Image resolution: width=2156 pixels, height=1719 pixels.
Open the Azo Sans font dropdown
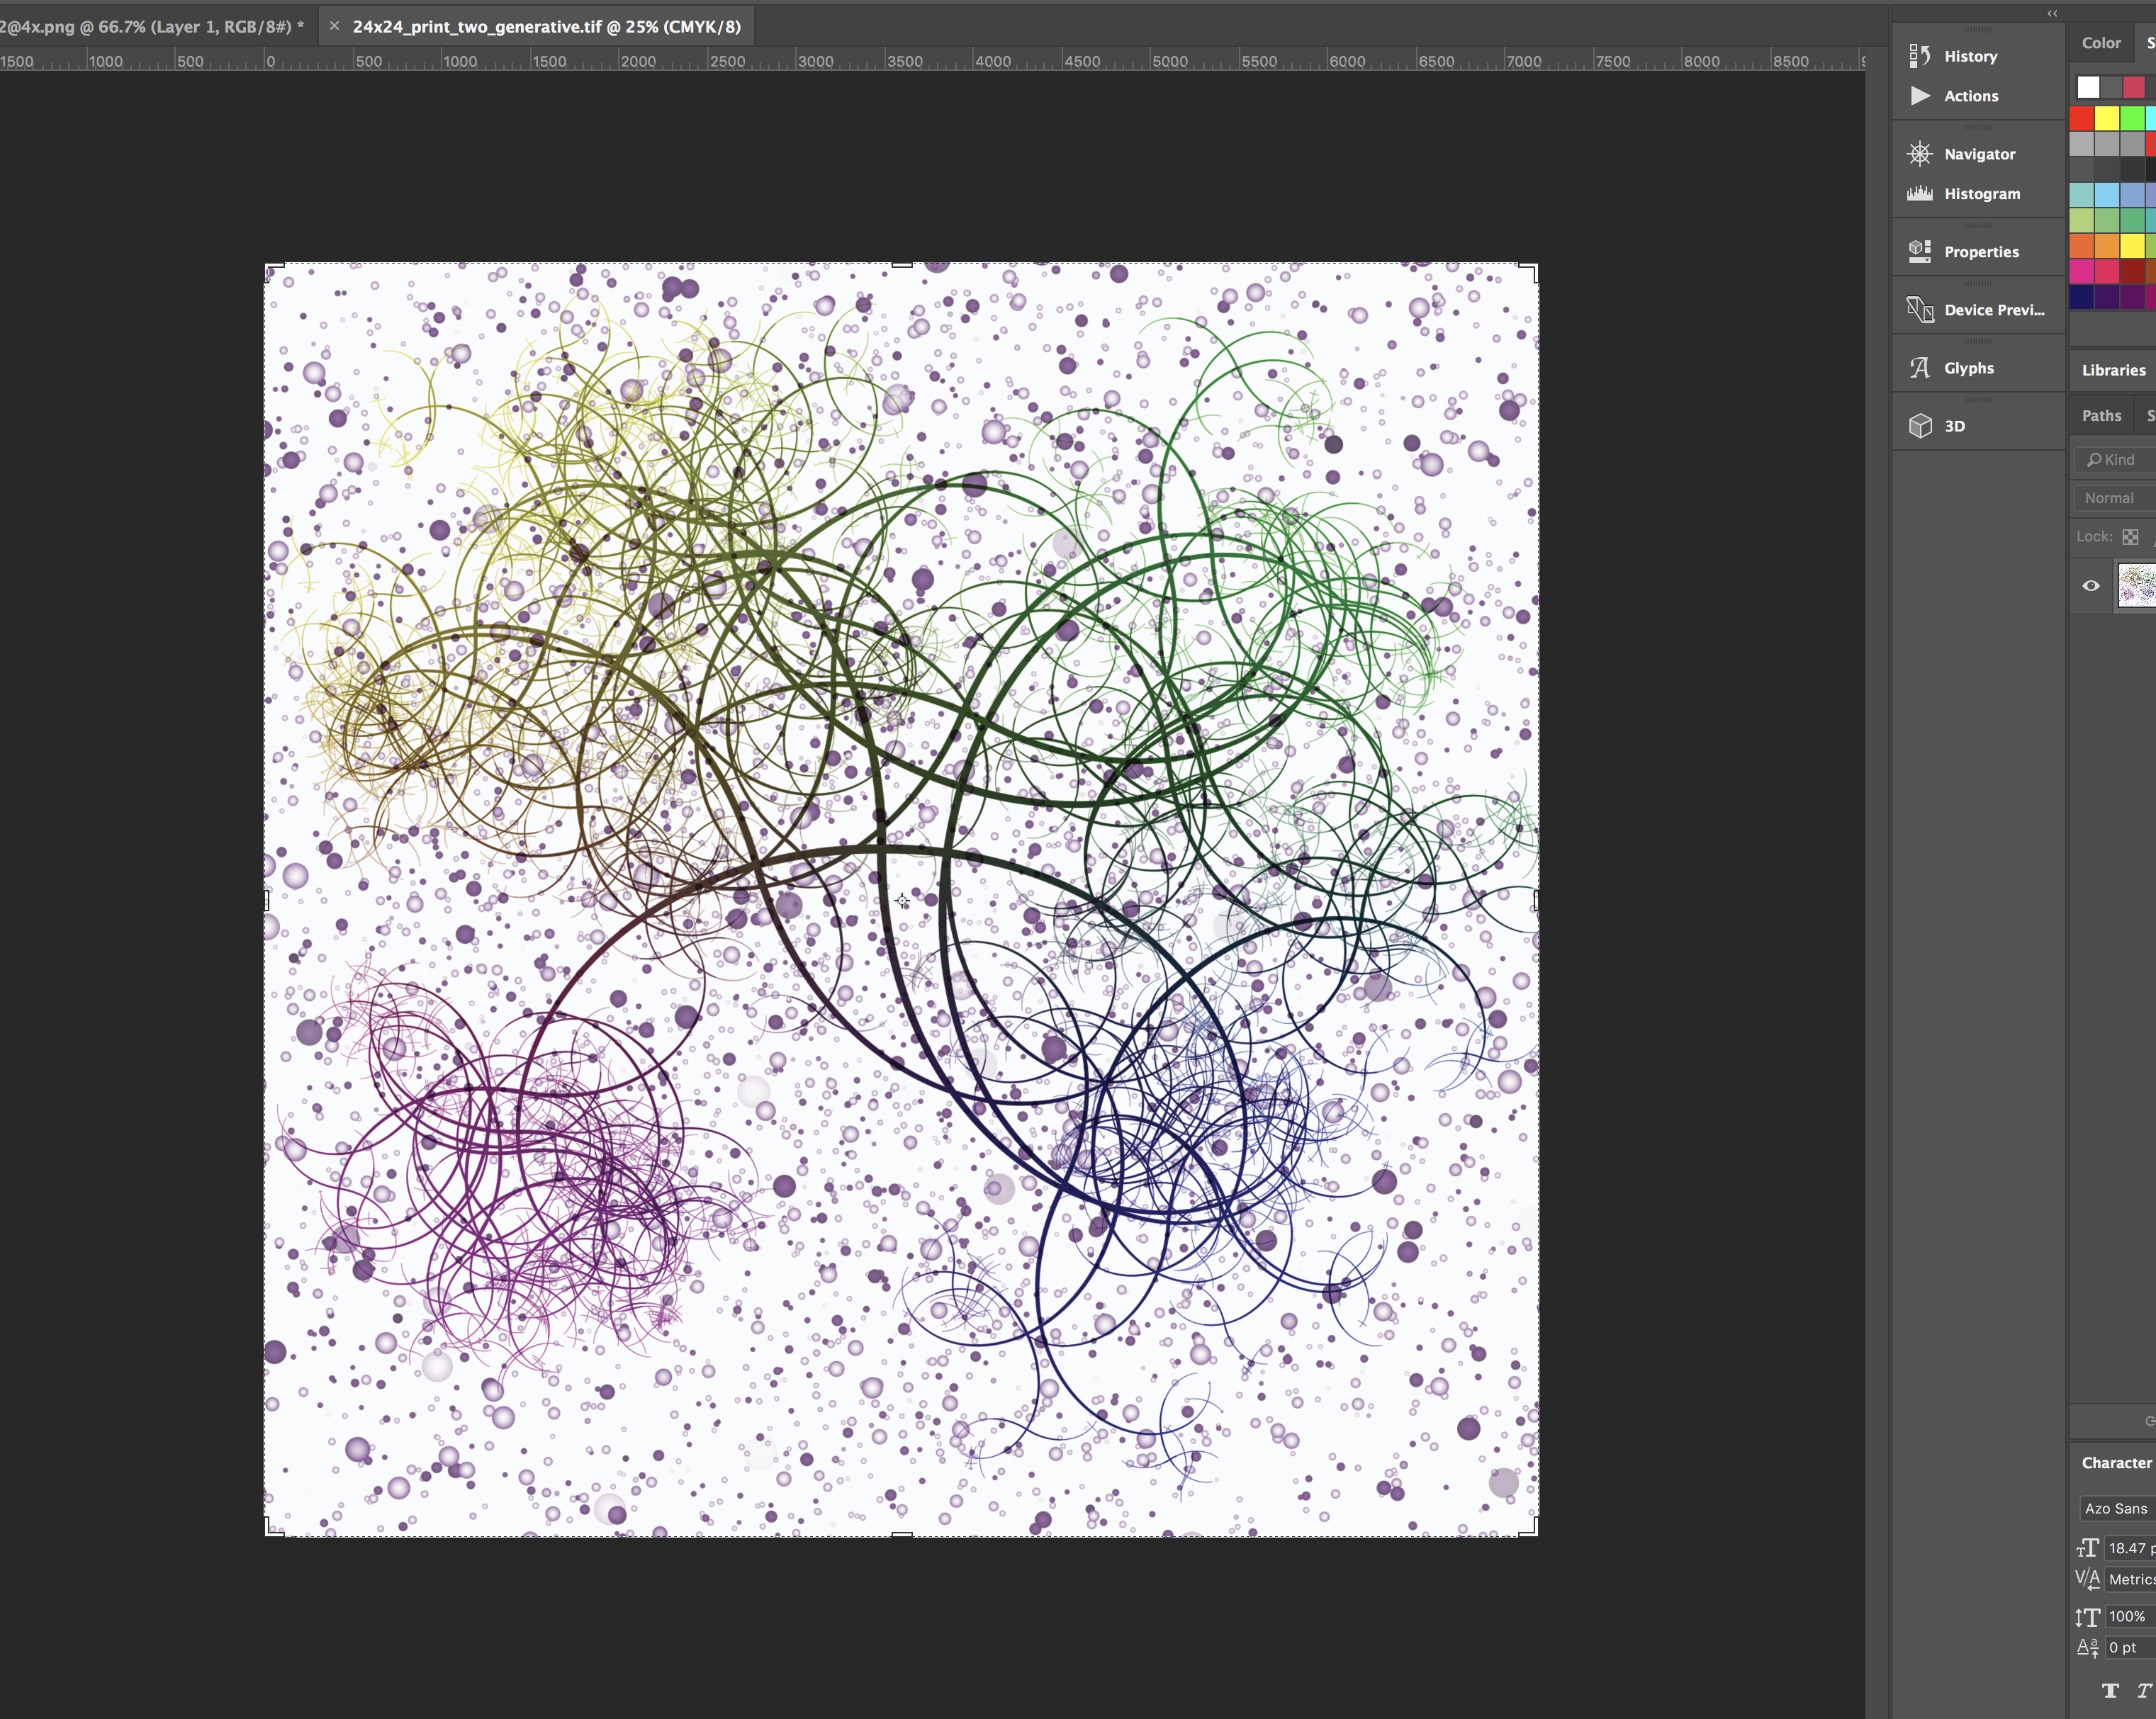[2116, 1508]
